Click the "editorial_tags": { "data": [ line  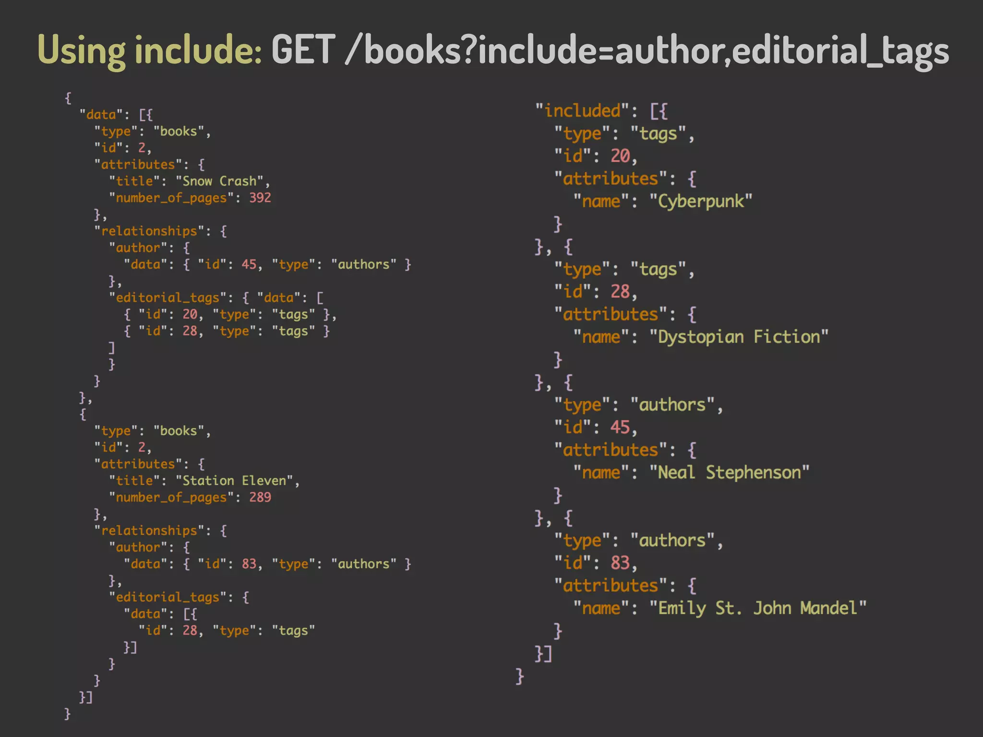216,297
